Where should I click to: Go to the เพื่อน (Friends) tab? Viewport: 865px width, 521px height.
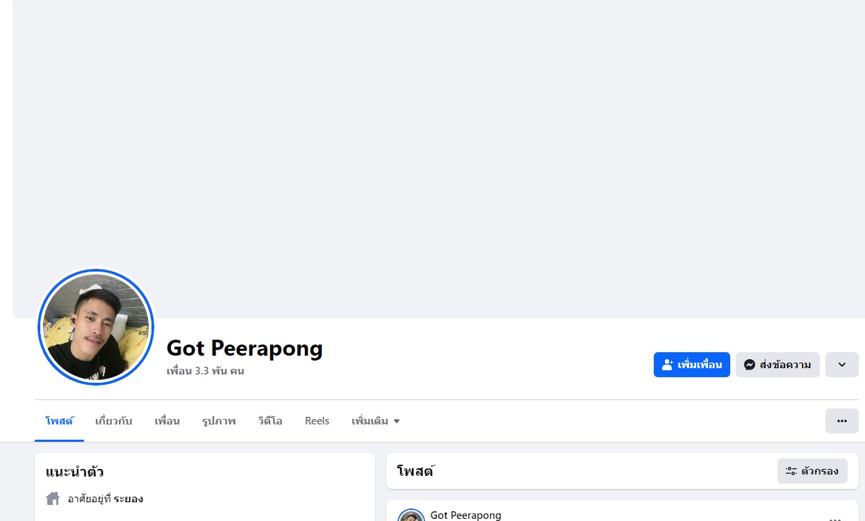click(x=167, y=421)
